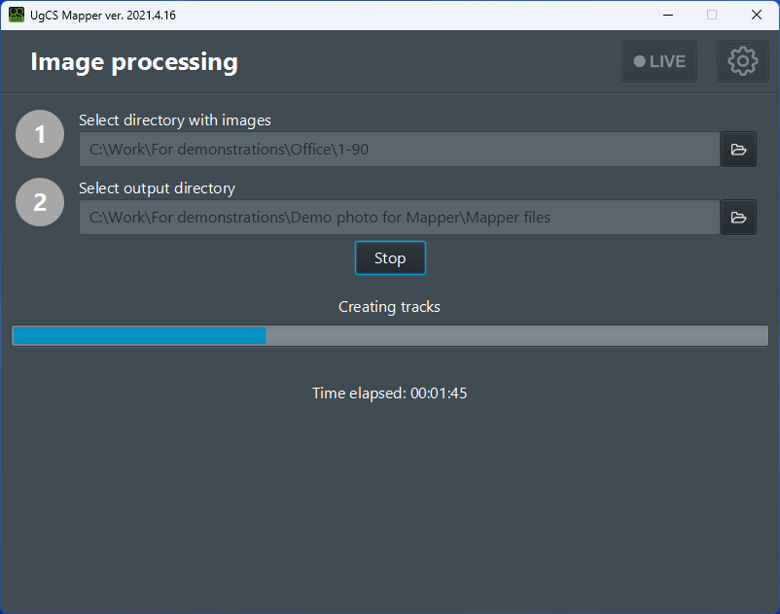780x614 pixels.
Task: Open the settings gear icon
Action: pyautogui.click(x=742, y=61)
